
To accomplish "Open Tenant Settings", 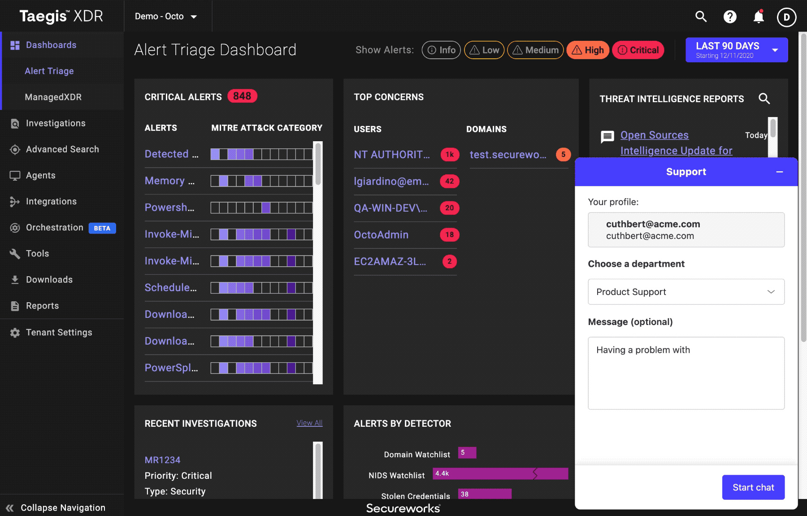I will pos(59,332).
